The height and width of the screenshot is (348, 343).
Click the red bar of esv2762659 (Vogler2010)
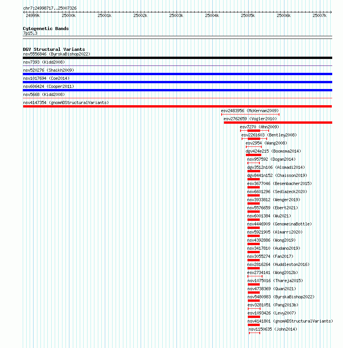[x=278, y=123]
